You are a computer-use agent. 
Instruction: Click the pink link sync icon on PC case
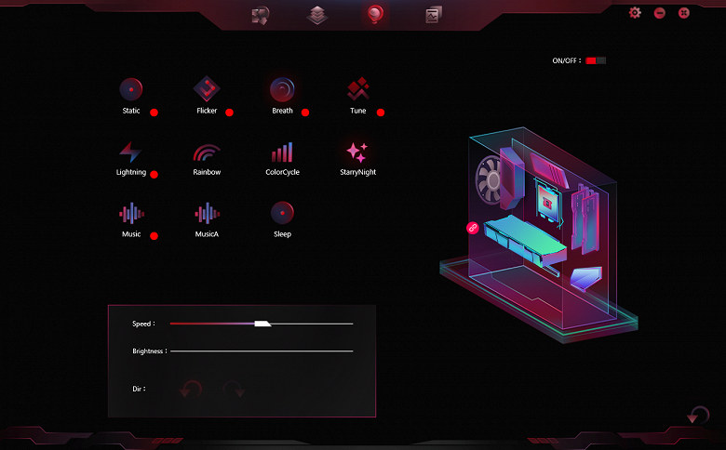[472, 228]
